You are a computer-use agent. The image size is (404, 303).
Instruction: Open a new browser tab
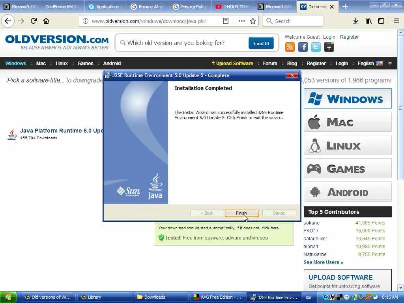tap(345, 6)
